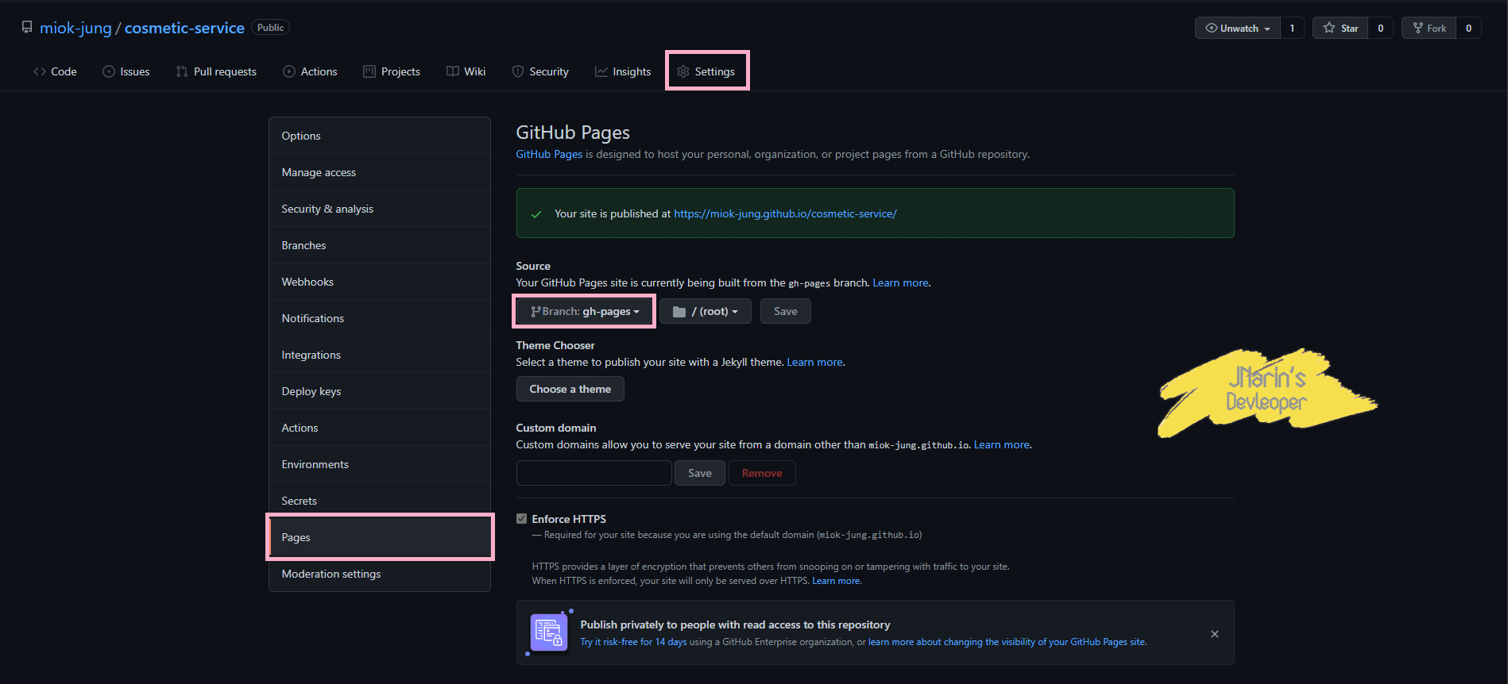The width and height of the screenshot is (1508, 684).
Task: Toggle the Enforce HTTPS checkbox
Action: tap(521, 519)
